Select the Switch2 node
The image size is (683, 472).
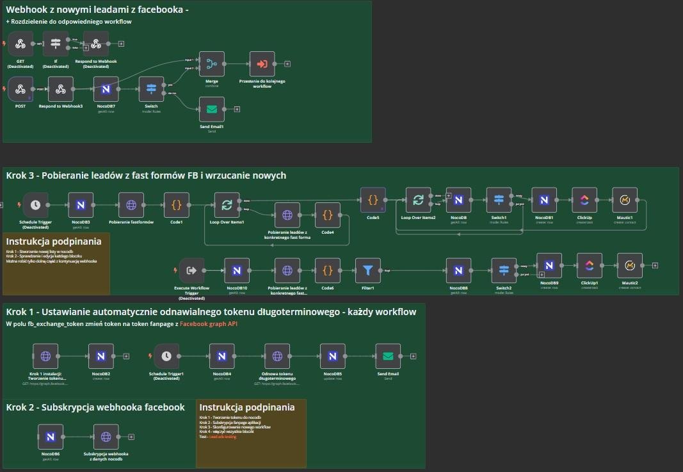(504, 271)
